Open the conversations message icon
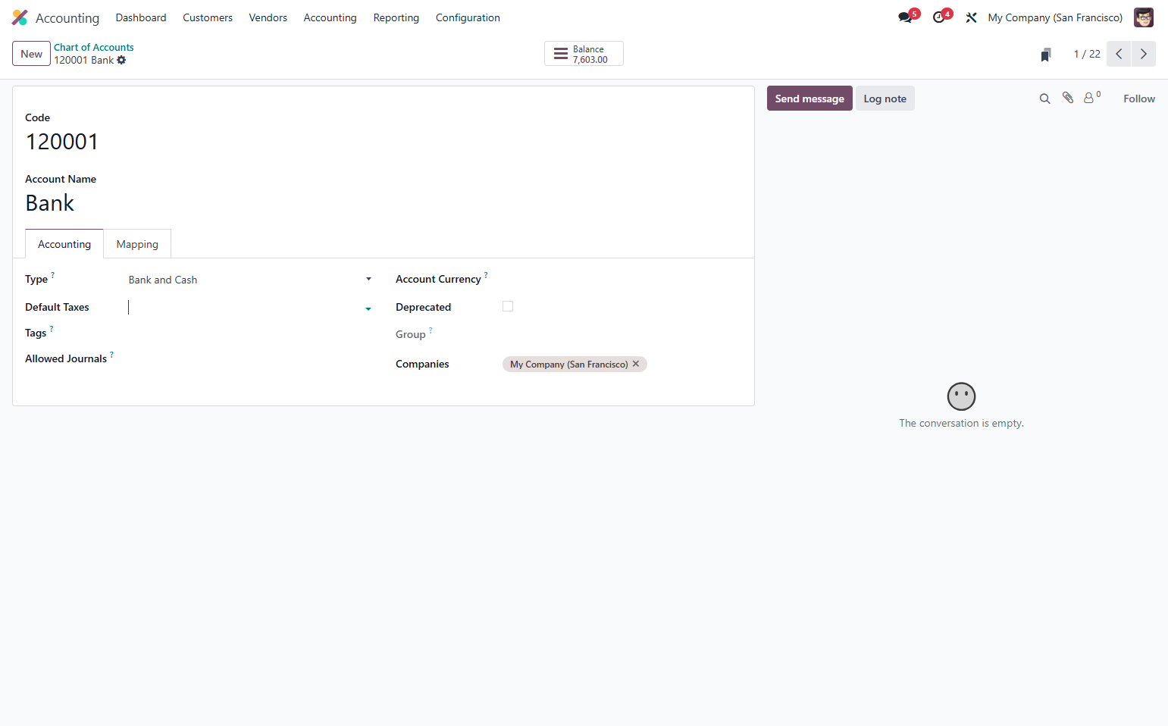This screenshot has height=726, width=1168. click(x=905, y=17)
